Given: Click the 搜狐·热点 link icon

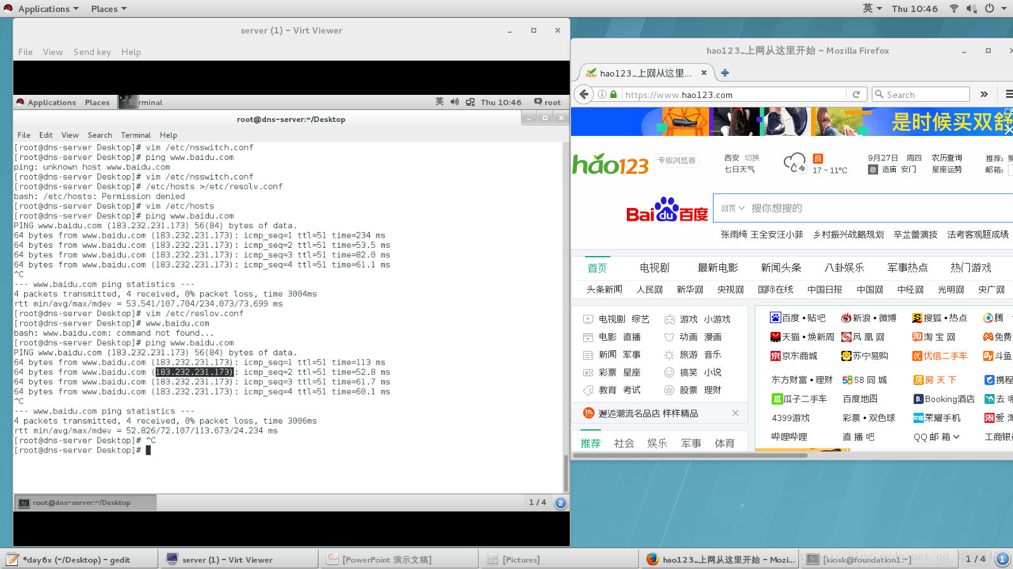Looking at the screenshot, I should click(x=917, y=318).
